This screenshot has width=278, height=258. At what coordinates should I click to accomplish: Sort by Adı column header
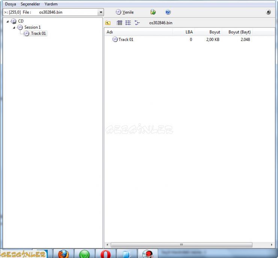pos(138,32)
